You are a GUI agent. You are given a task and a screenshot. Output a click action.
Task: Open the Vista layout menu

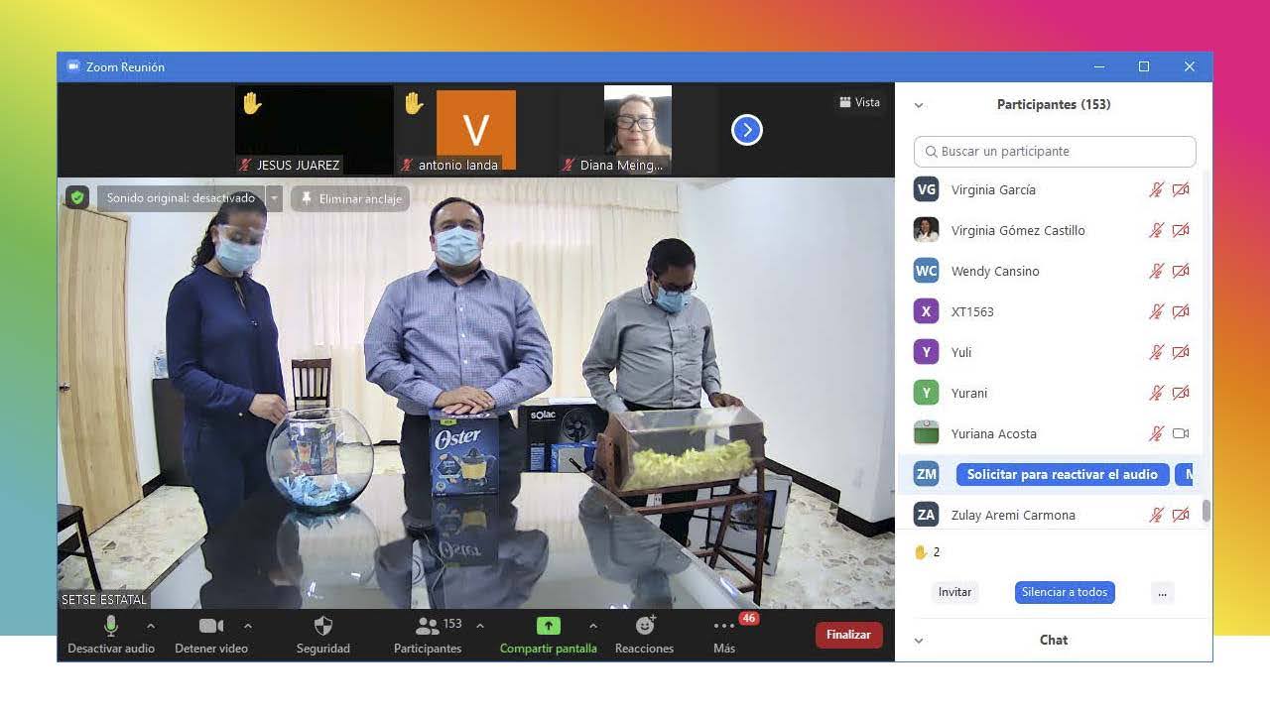tap(859, 102)
